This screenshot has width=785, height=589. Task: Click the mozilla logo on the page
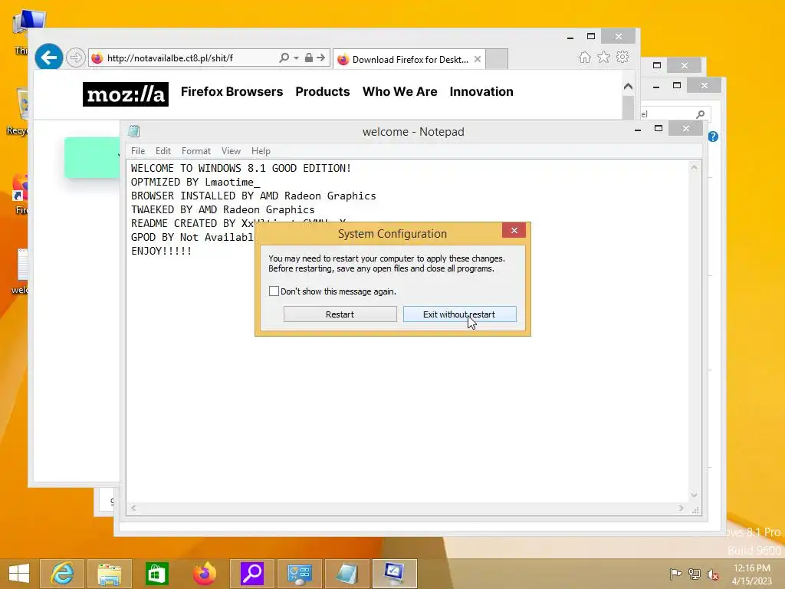click(126, 94)
